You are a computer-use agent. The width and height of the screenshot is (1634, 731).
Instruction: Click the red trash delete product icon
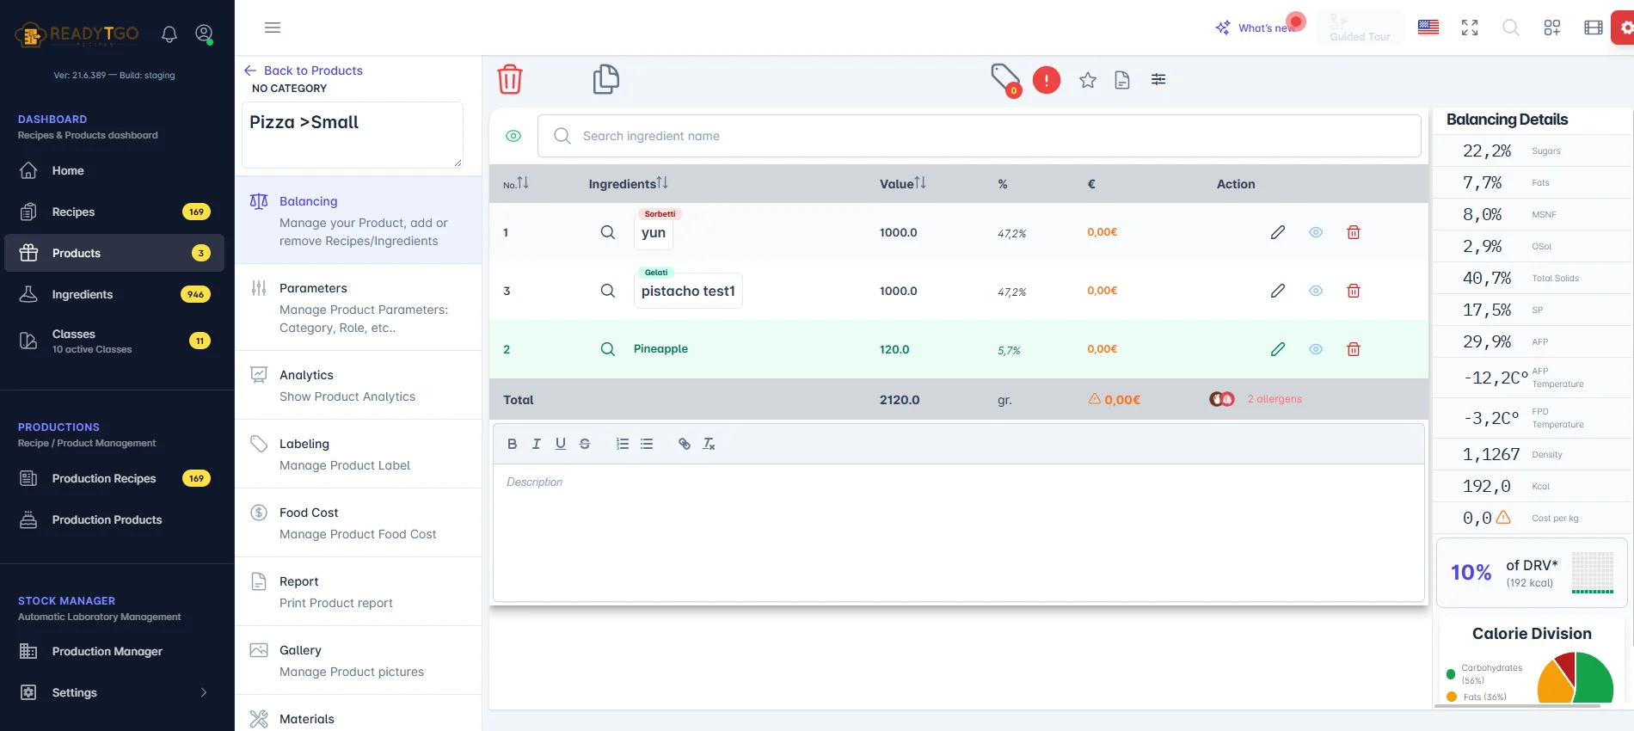pyautogui.click(x=509, y=79)
